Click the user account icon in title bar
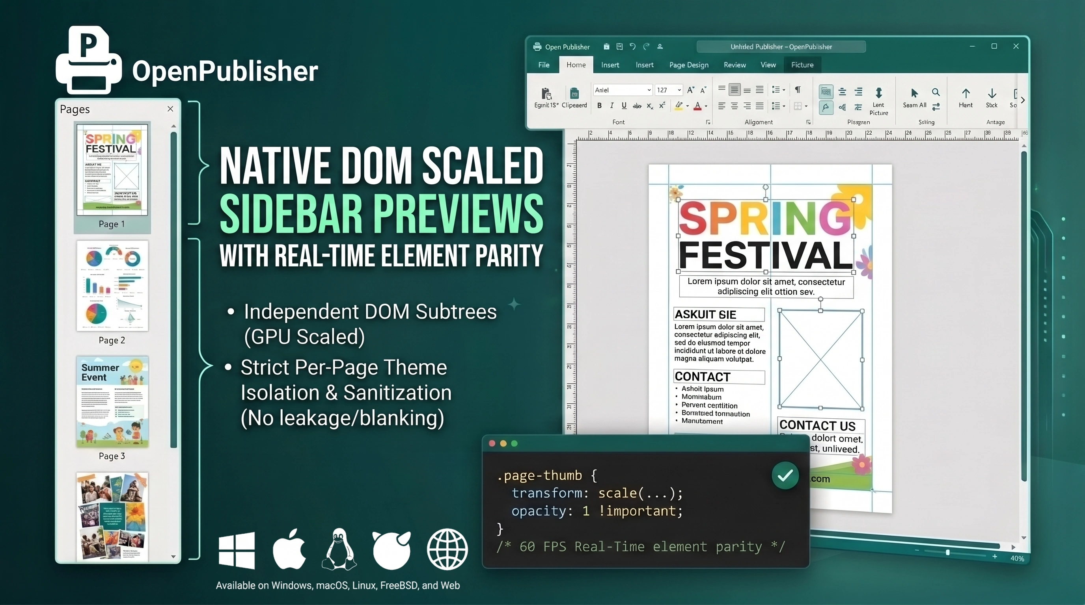 point(660,46)
